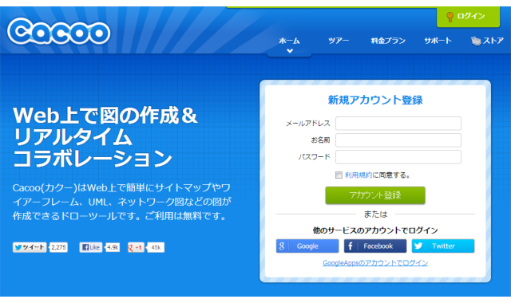The width and height of the screenshot is (511, 303).
Task: Click the 新規アカウント登録 heading
Action: tap(375, 100)
